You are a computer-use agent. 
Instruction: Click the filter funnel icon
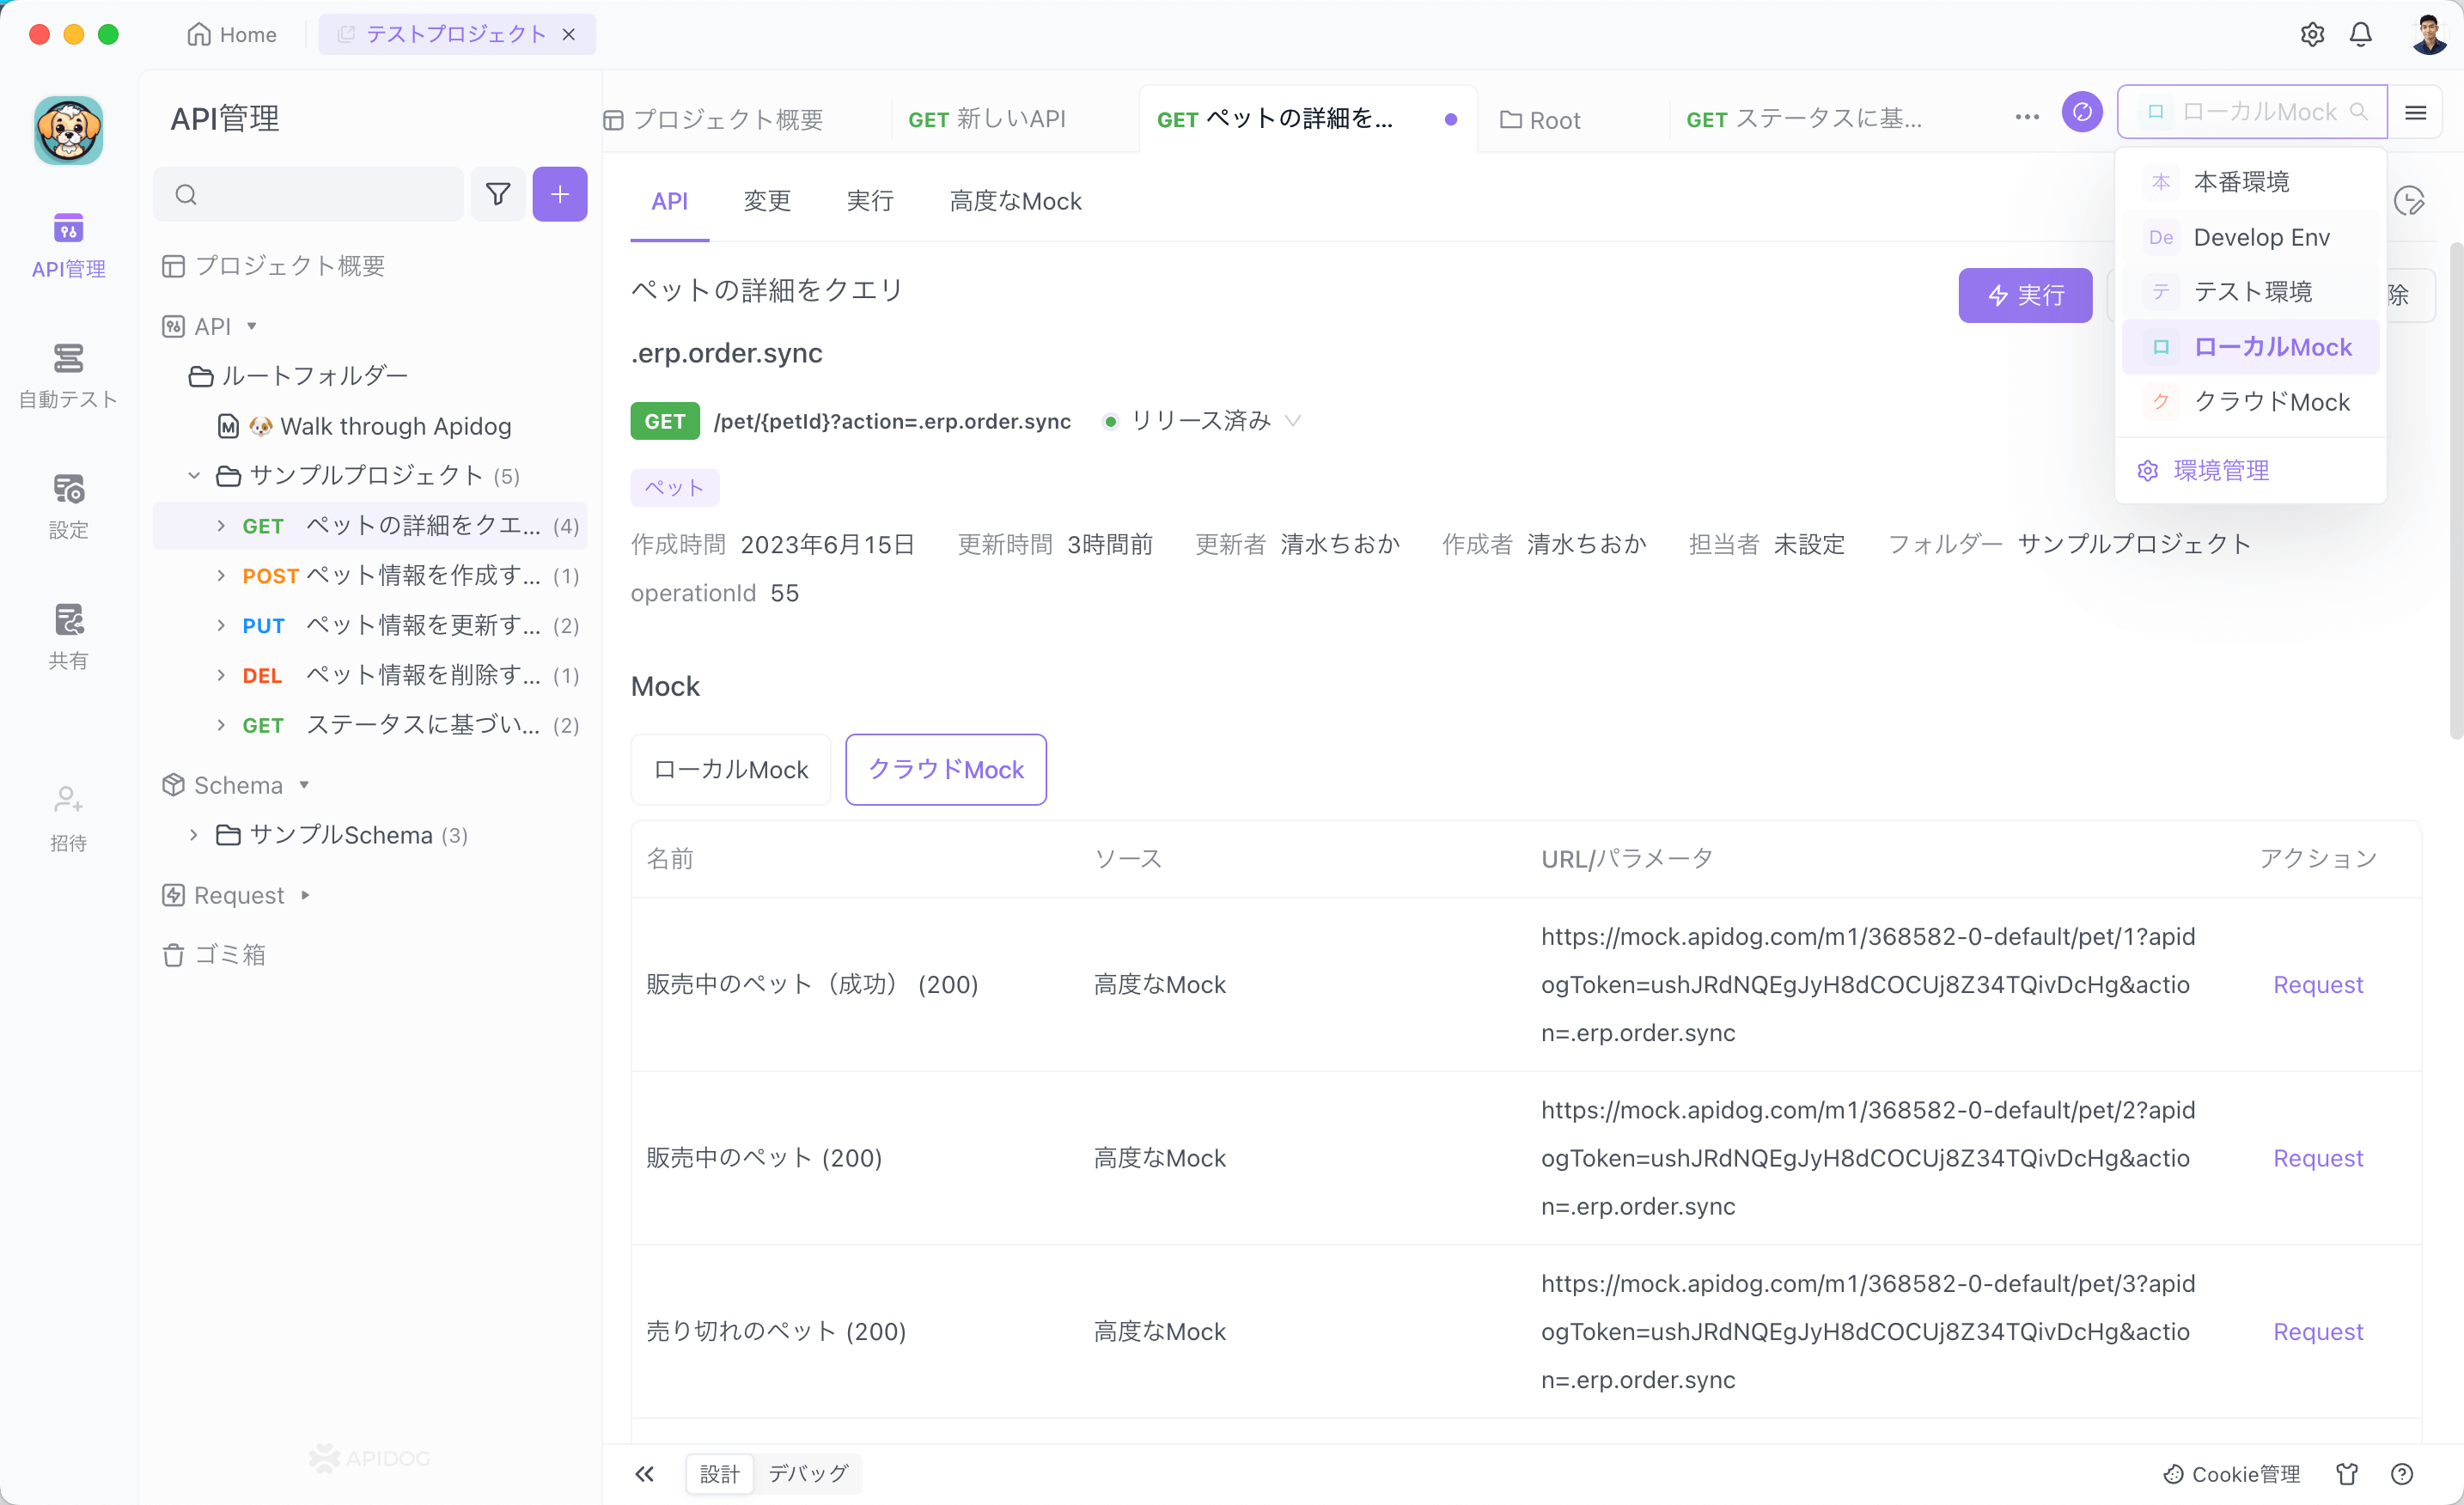click(498, 194)
